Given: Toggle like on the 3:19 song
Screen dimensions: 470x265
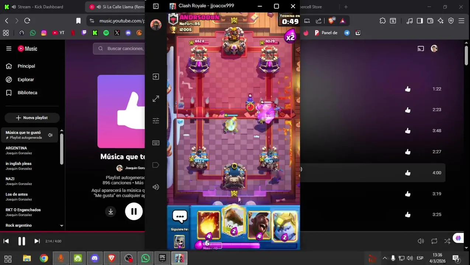Looking at the screenshot, I should (408, 194).
